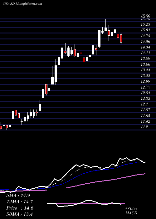Click the 12.54 price axis label
The image size is (156, 219).
click(x=146, y=93)
